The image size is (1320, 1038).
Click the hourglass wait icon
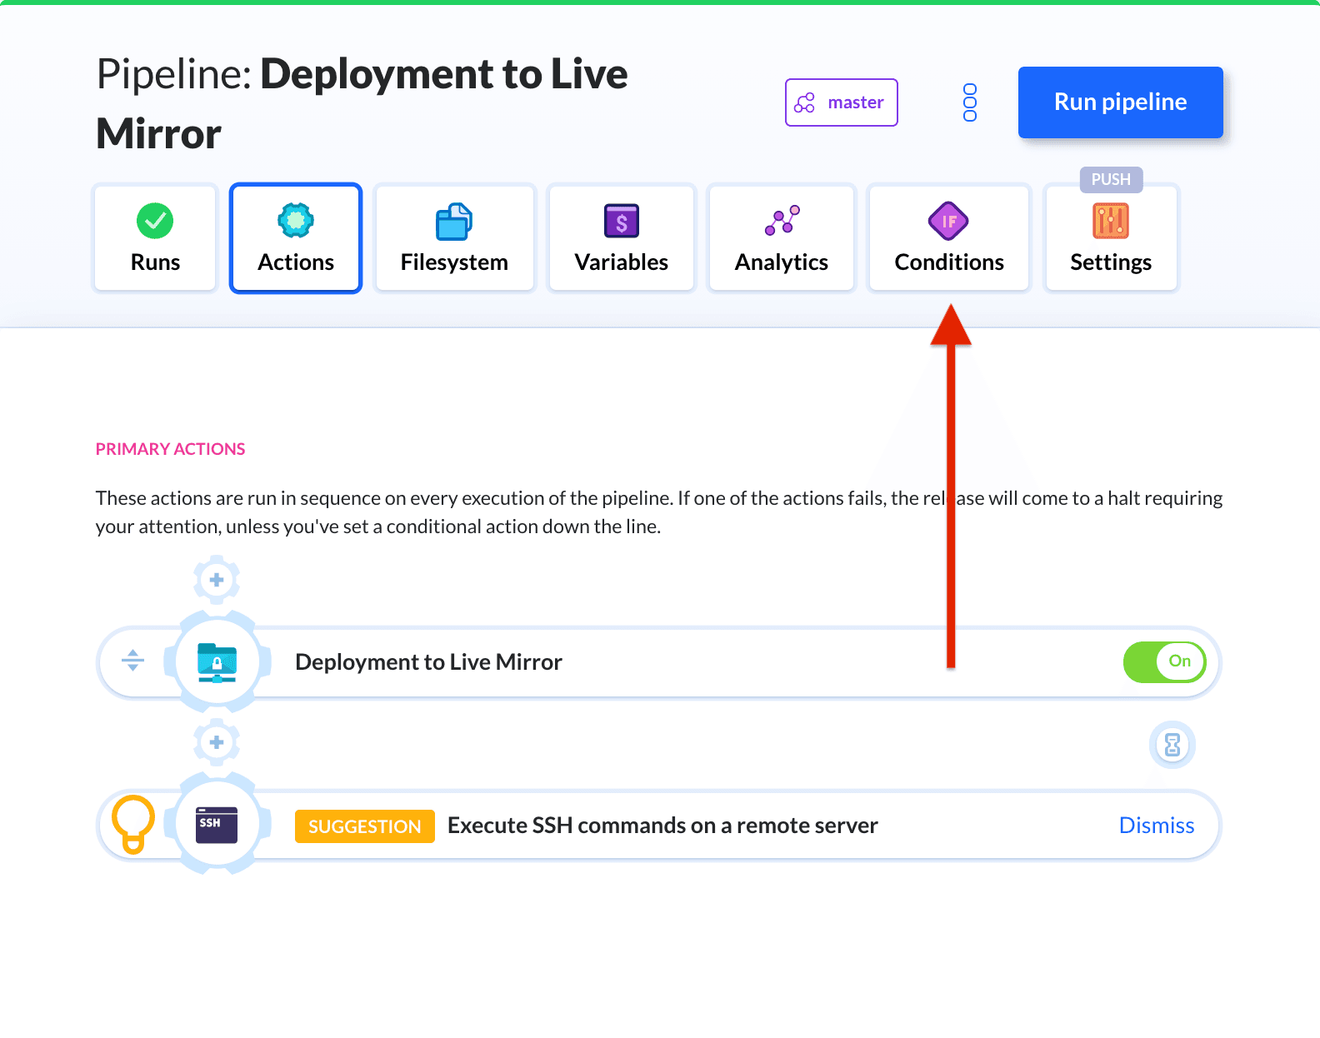[x=1172, y=745]
